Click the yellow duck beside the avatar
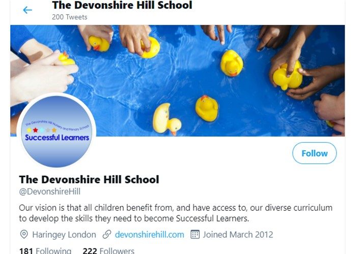This screenshot has width=362, height=254. 167,119
